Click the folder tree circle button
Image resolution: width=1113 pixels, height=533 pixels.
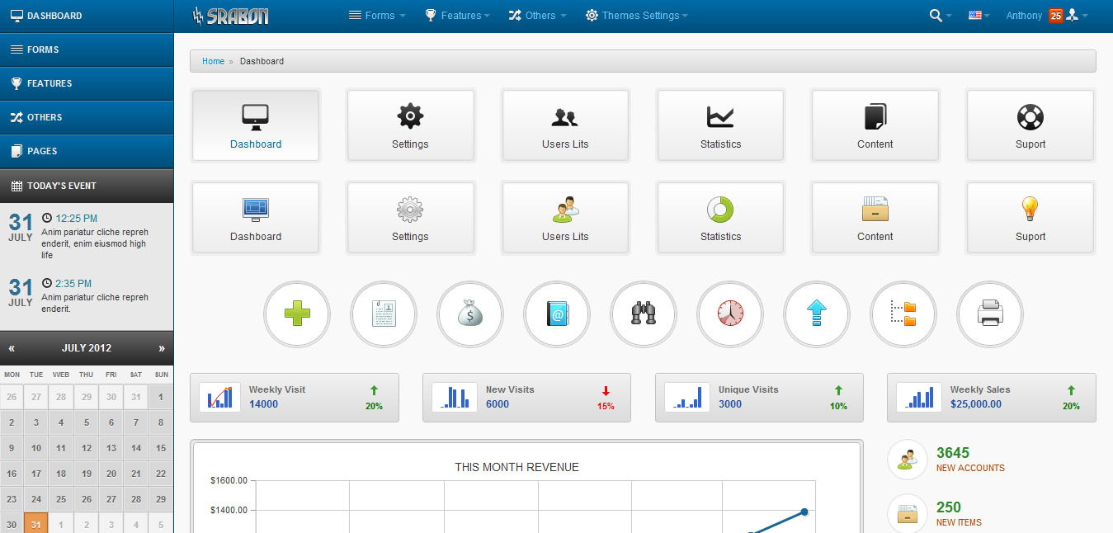coord(903,314)
